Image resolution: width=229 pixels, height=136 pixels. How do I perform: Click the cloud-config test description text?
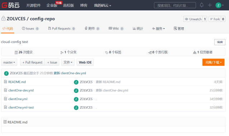[x=14, y=42]
